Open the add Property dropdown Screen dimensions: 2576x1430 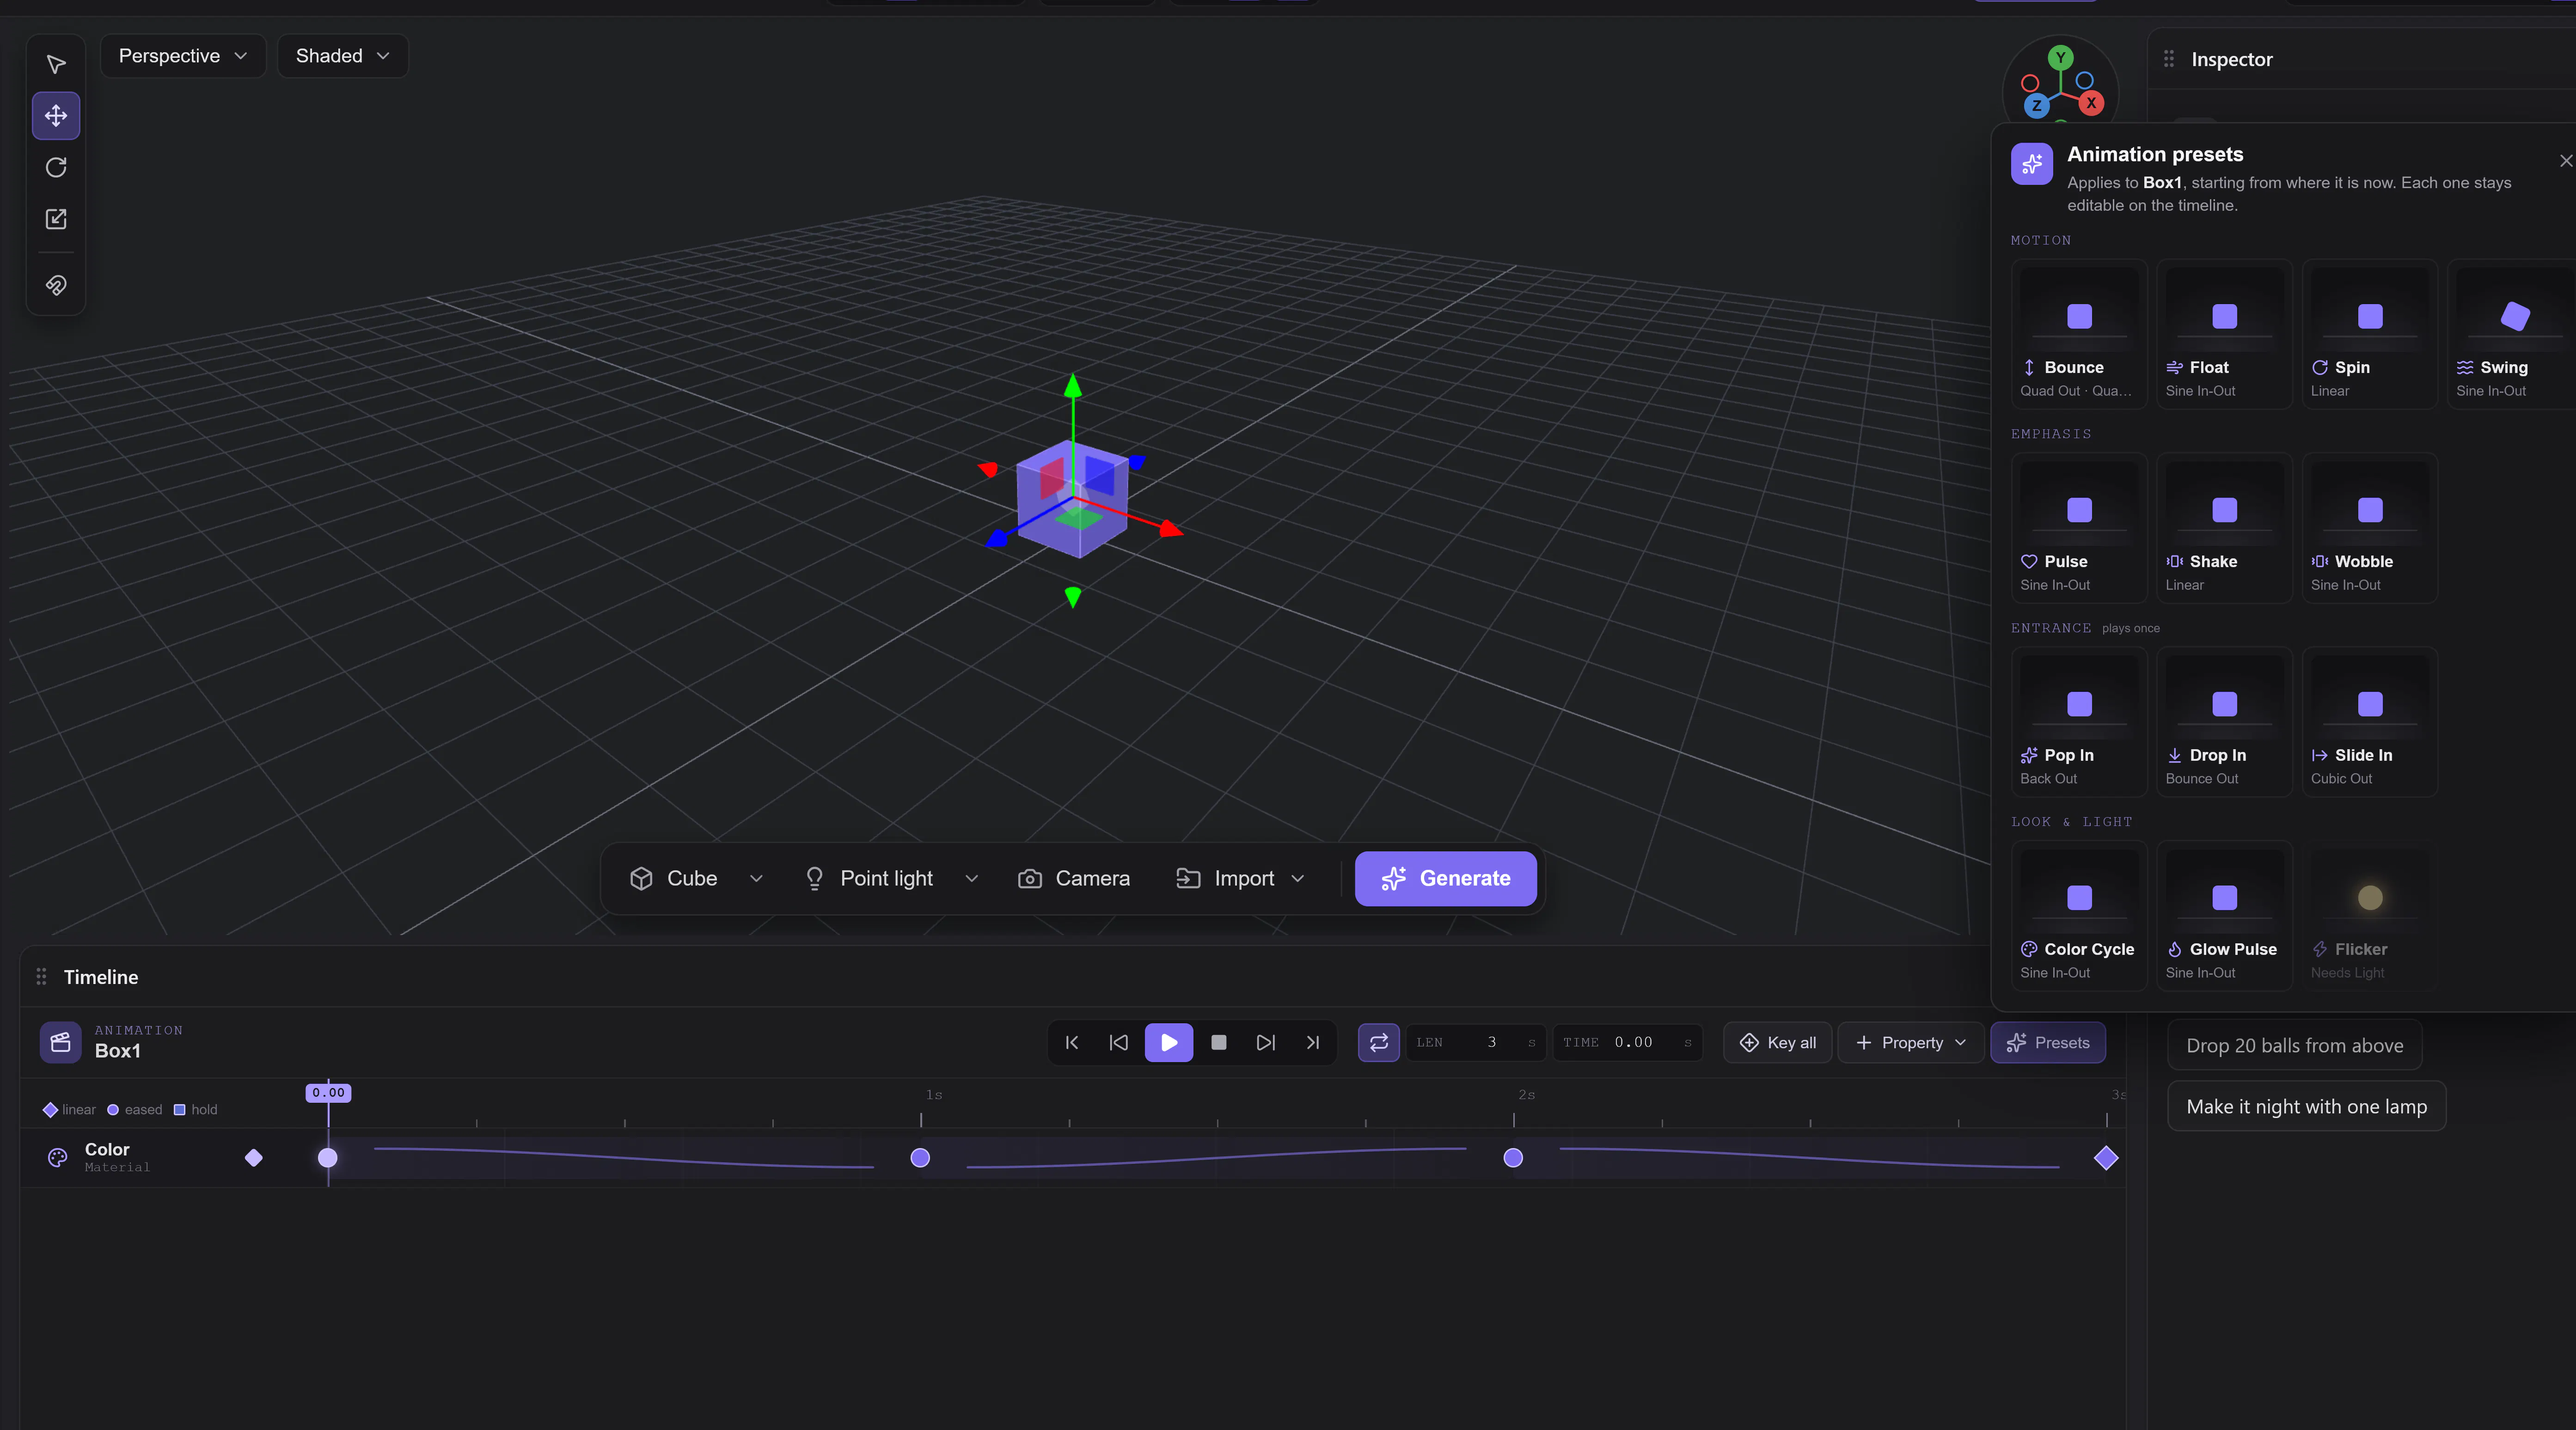click(x=1910, y=1042)
